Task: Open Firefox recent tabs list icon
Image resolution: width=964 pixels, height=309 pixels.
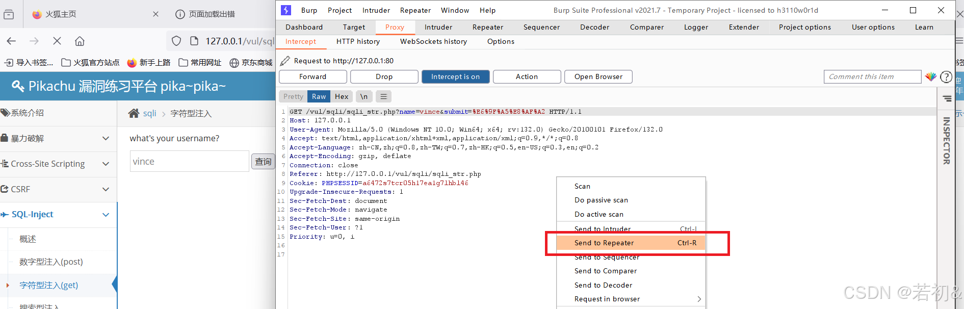Action: coord(9,14)
